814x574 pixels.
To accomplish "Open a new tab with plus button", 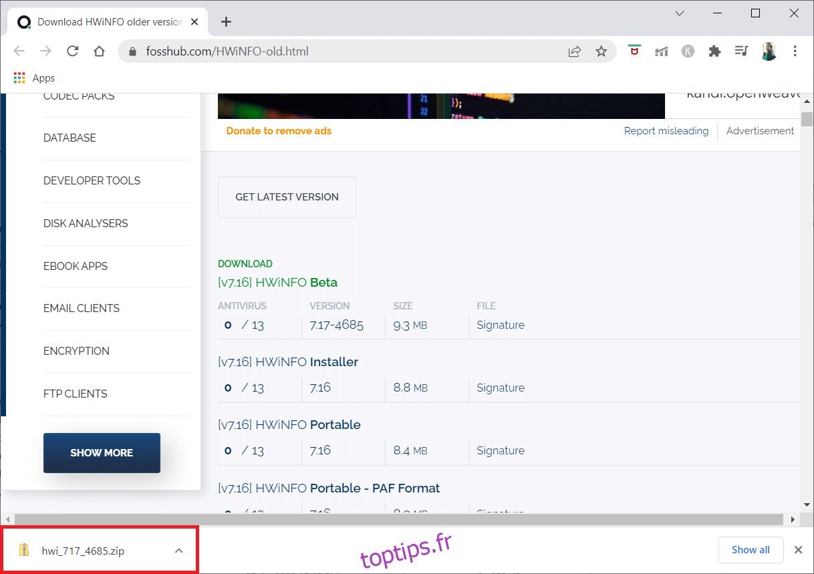I will point(226,22).
